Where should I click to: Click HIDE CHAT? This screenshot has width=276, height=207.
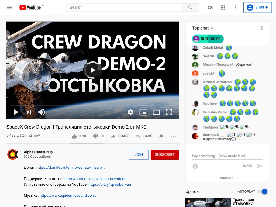(x=227, y=178)
